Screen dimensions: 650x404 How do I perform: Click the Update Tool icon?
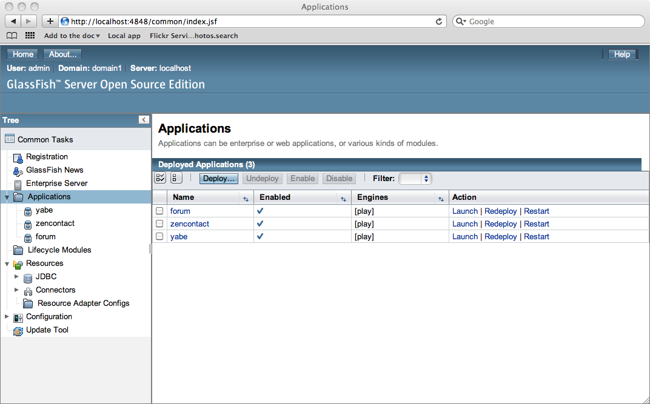(18, 331)
